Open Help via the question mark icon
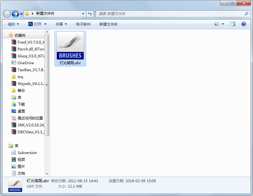Viewport: 253px width, 196px height. point(244,24)
